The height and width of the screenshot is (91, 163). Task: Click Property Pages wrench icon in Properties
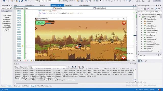[146, 61]
